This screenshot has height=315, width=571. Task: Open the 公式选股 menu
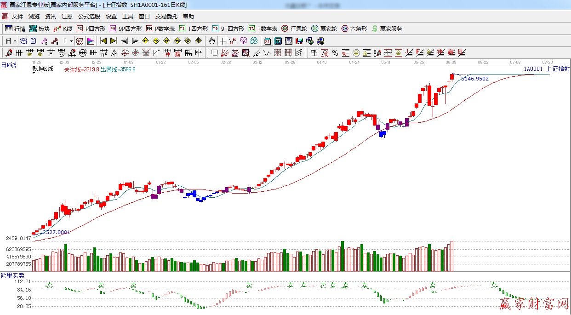89,16
